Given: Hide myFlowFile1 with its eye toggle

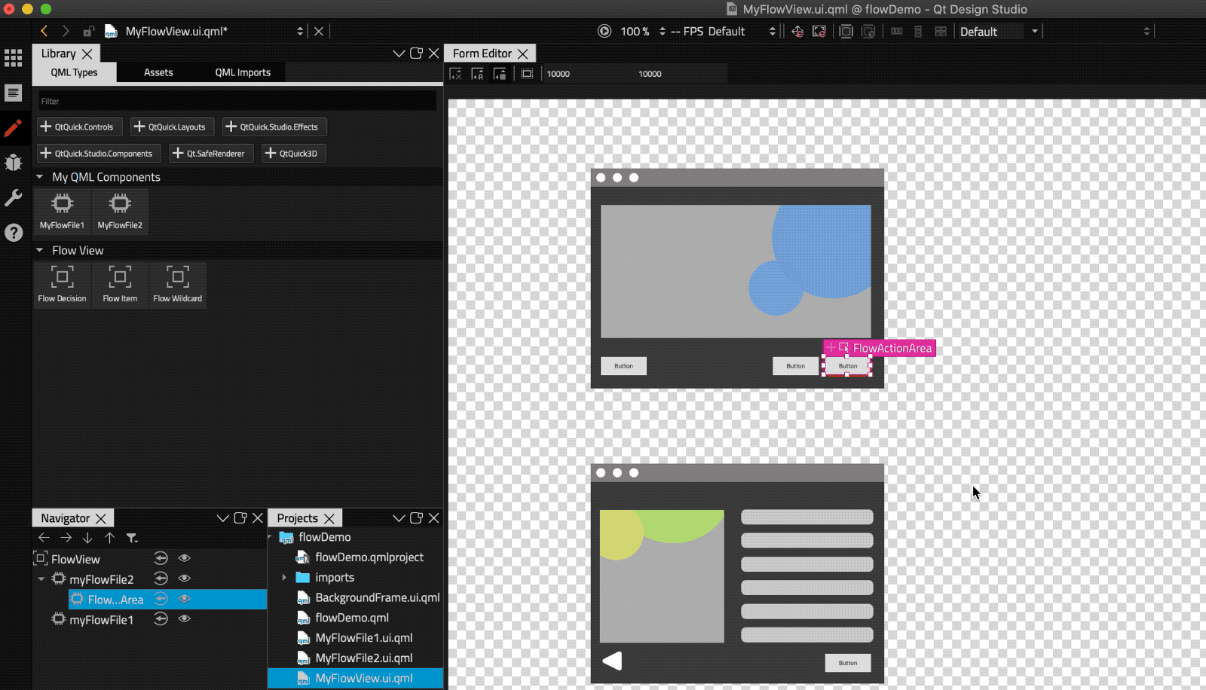Looking at the screenshot, I should 184,618.
